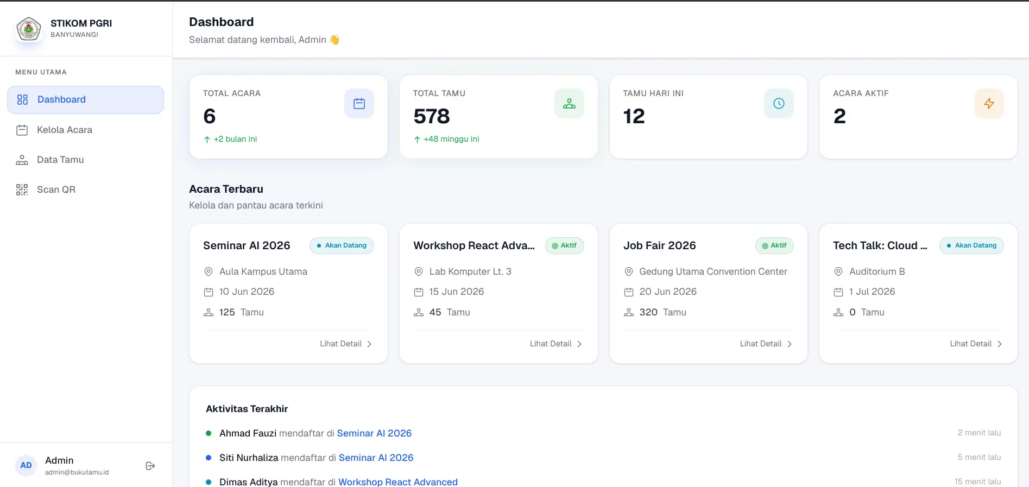Click the location pin icon for Auditorium B
The width and height of the screenshot is (1029, 487).
pyautogui.click(x=838, y=271)
